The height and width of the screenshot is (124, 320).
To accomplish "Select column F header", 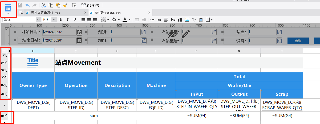I will pyautogui.click(x=196, y=51).
